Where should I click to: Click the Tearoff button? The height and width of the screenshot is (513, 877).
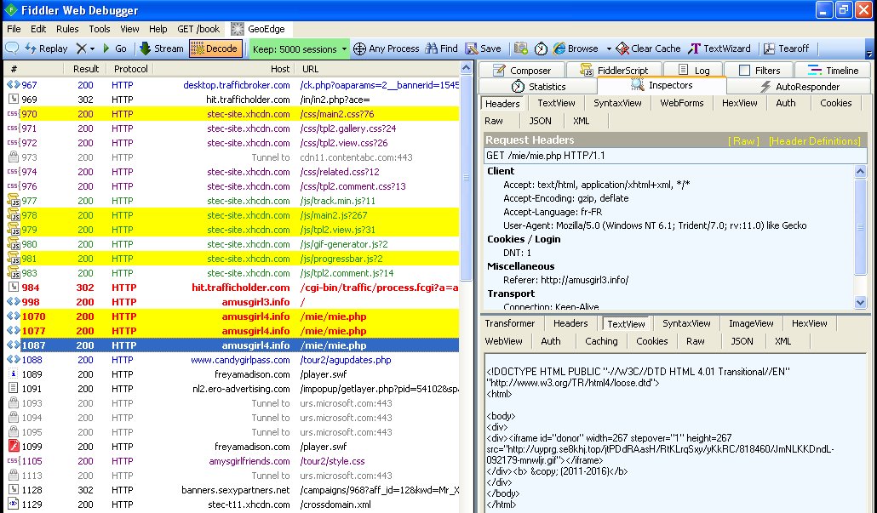[x=787, y=48]
